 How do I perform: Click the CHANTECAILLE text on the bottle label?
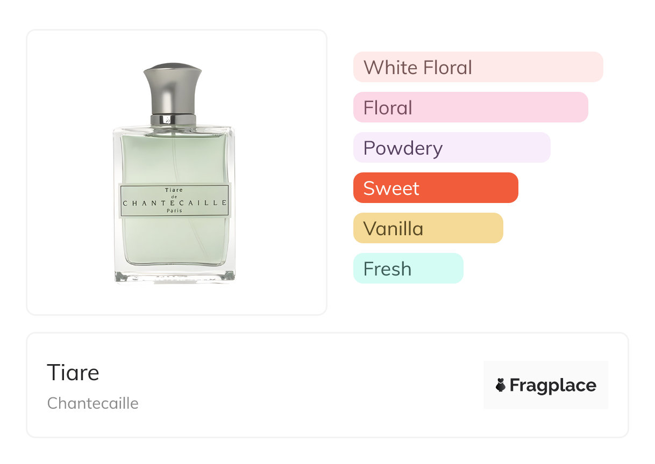[175, 204]
